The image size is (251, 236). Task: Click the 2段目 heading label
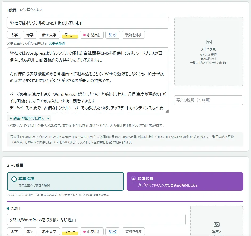coord(16,209)
